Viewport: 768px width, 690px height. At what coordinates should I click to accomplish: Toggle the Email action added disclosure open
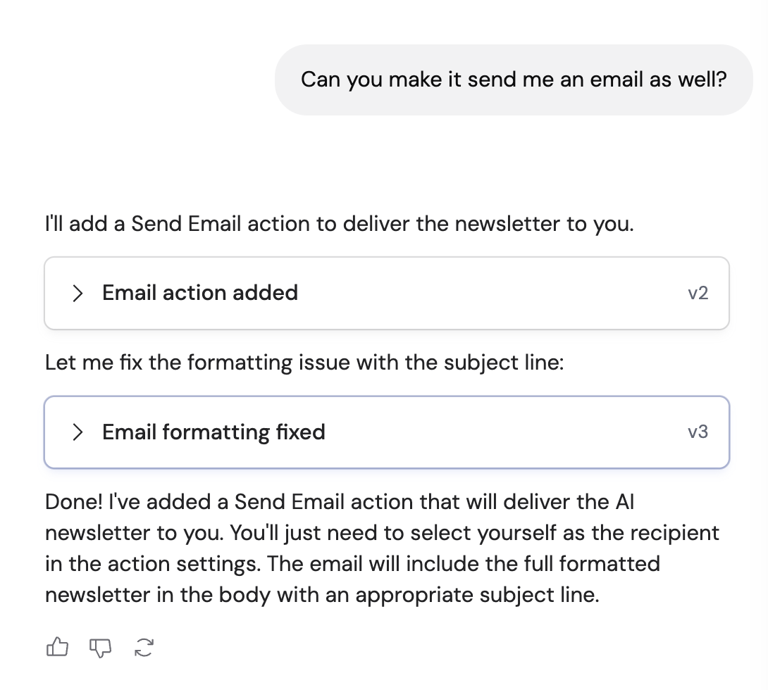point(78,293)
